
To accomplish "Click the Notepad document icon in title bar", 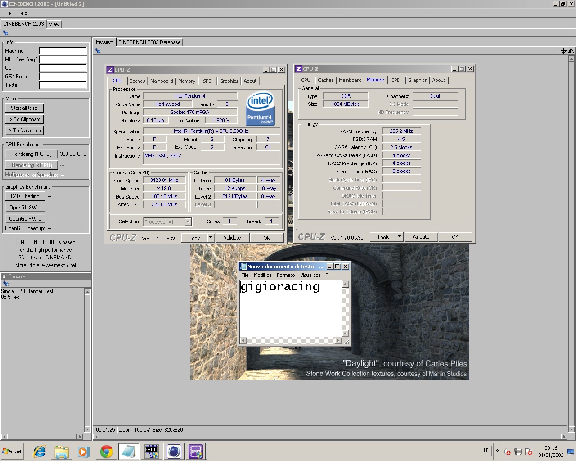I will [x=243, y=266].
